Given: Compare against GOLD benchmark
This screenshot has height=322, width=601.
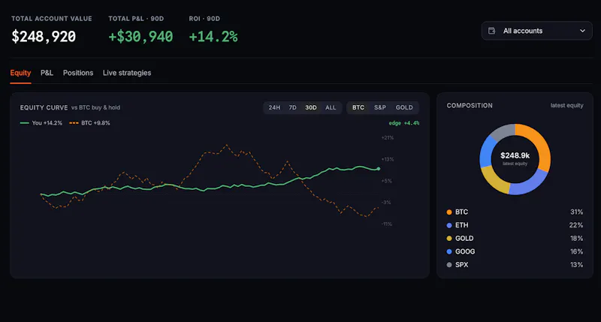Looking at the screenshot, I should 404,107.
